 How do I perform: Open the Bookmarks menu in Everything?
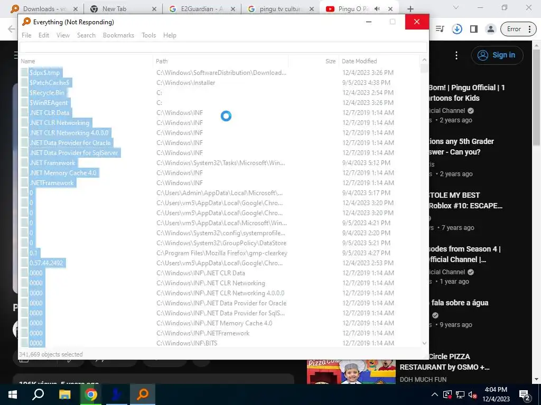(x=118, y=35)
